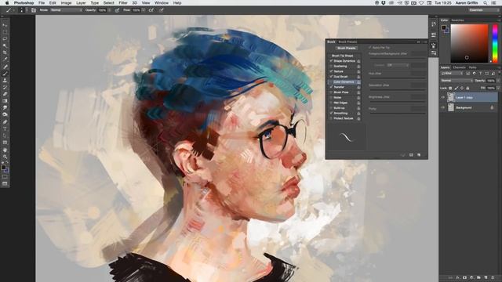Click the lock transparent pixels icon

coord(450,88)
